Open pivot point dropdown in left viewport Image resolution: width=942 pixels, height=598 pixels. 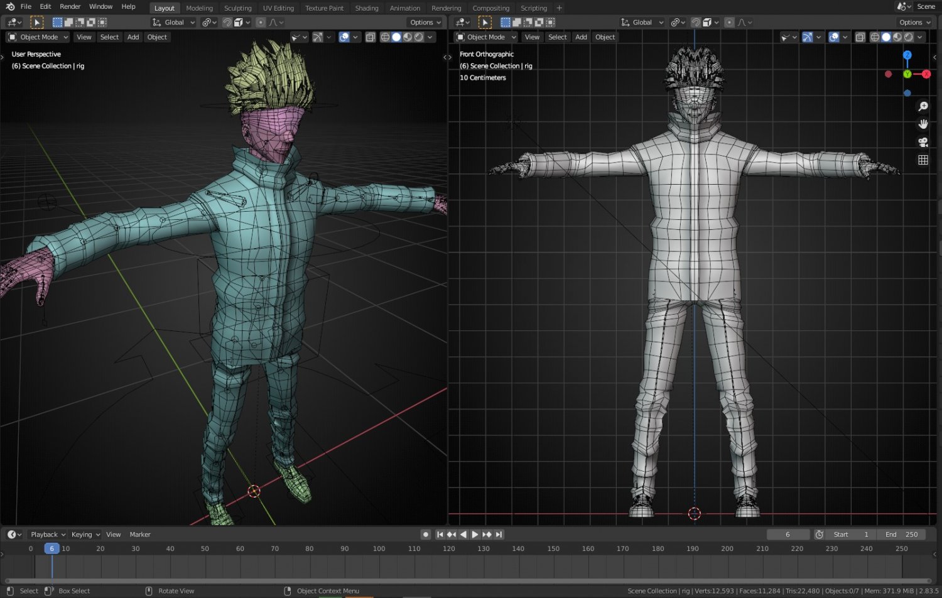pos(209,23)
